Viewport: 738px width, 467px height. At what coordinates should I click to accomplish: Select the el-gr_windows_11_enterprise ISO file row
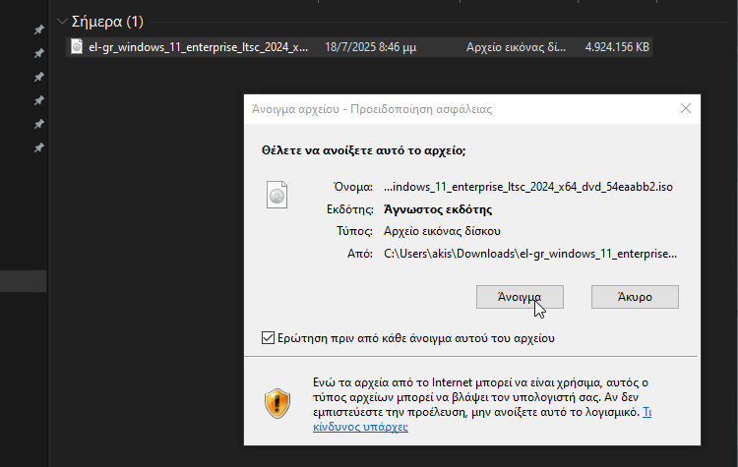[359, 47]
